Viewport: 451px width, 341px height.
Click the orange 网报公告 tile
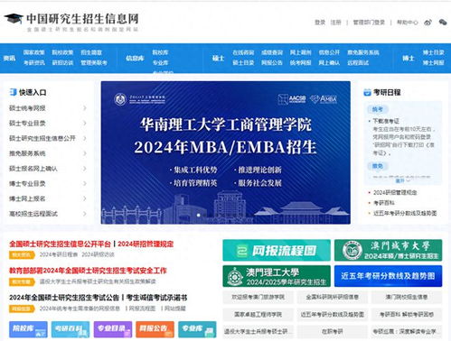coord(155,329)
